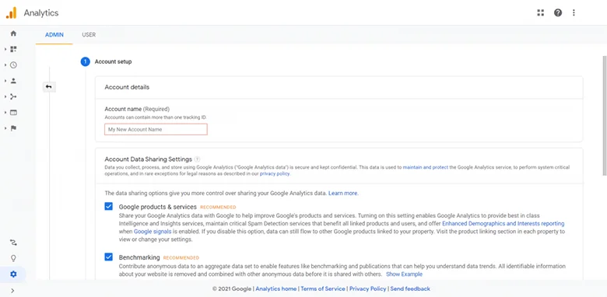The image size is (607, 297).
Task: Open Enhanced Demographics and Interests reporting link
Action: (503, 223)
